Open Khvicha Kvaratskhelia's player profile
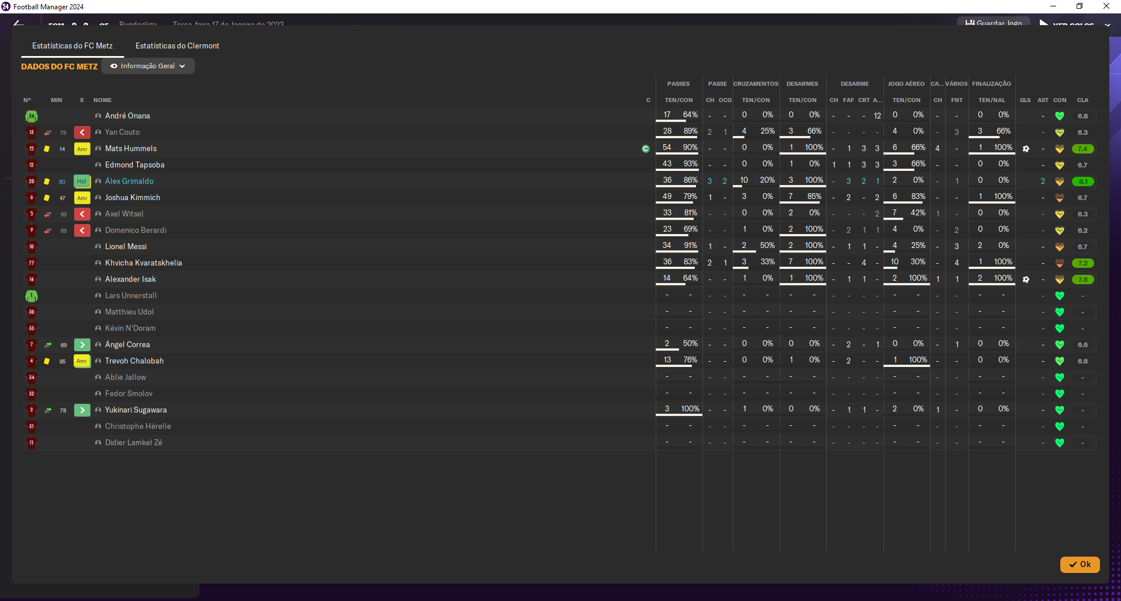 pos(144,263)
